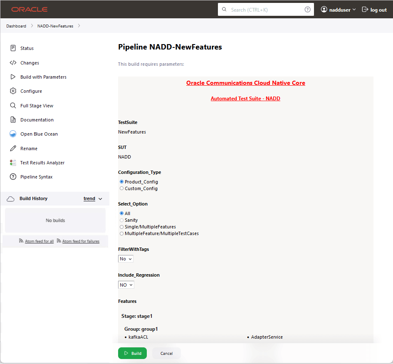Open breadcrumb chevron after Dashboard

pos(32,26)
